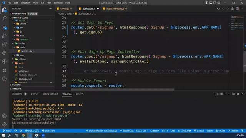Expand the Timeline section

(x=32, y=89)
